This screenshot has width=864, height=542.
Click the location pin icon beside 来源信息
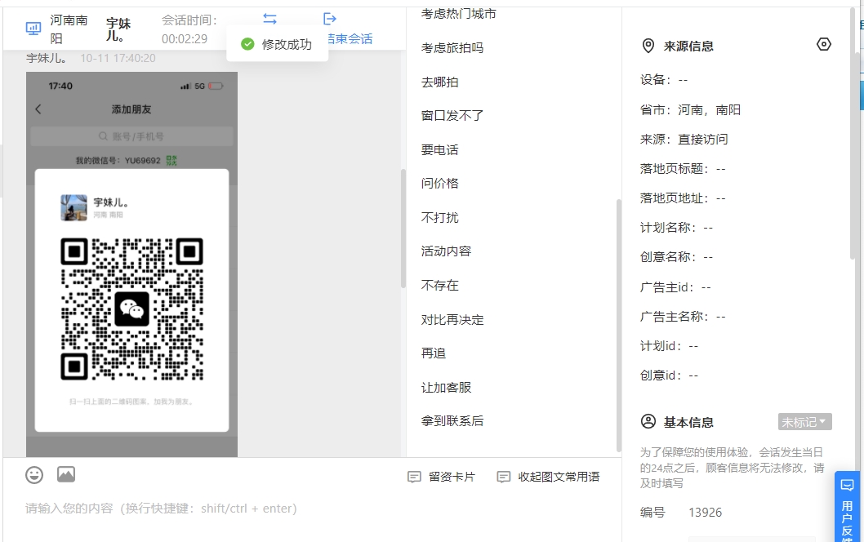coord(648,46)
